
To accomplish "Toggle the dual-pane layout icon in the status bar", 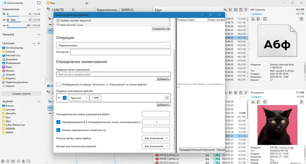I will 13,161.
